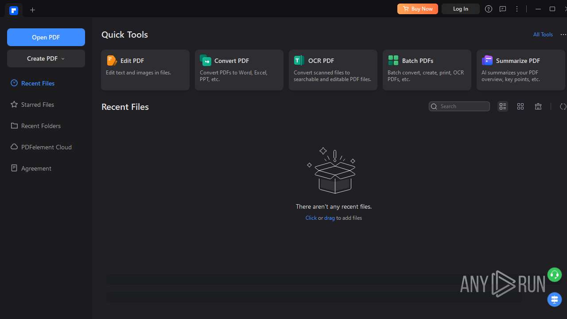Open the vertical three-dot menu in title bar
The height and width of the screenshot is (319, 567).
pyautogui.click(x=517, y=9)
